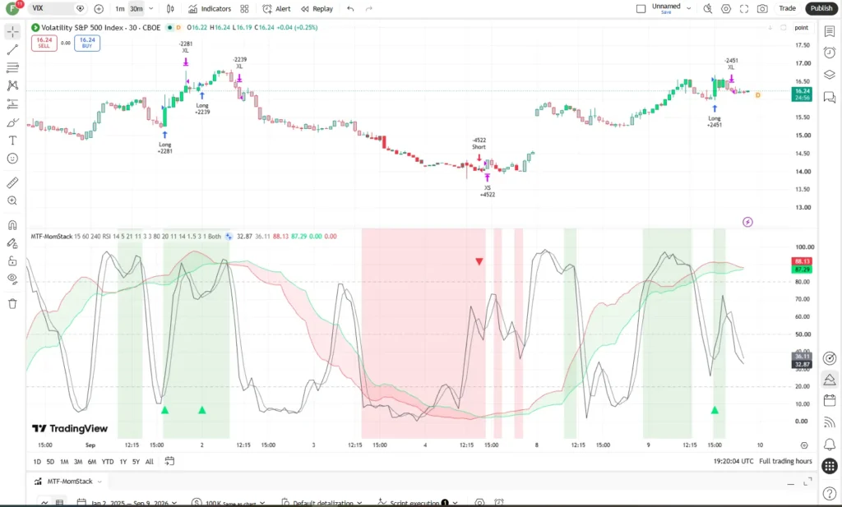Select the ruler measure tool
The height and width of the screenshot is (507, 842).
13,183
